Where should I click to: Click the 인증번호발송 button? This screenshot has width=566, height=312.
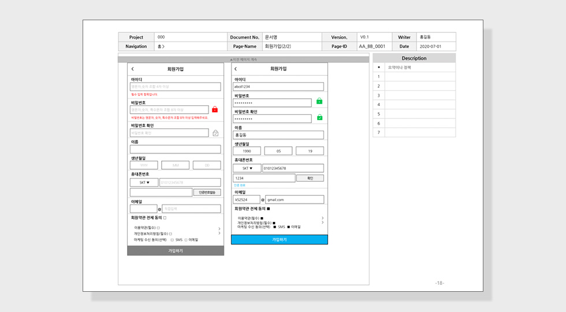(x=207, y=192)
